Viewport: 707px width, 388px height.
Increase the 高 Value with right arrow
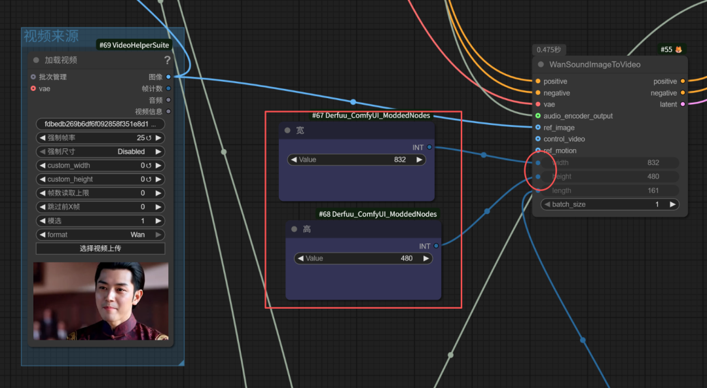426,258
